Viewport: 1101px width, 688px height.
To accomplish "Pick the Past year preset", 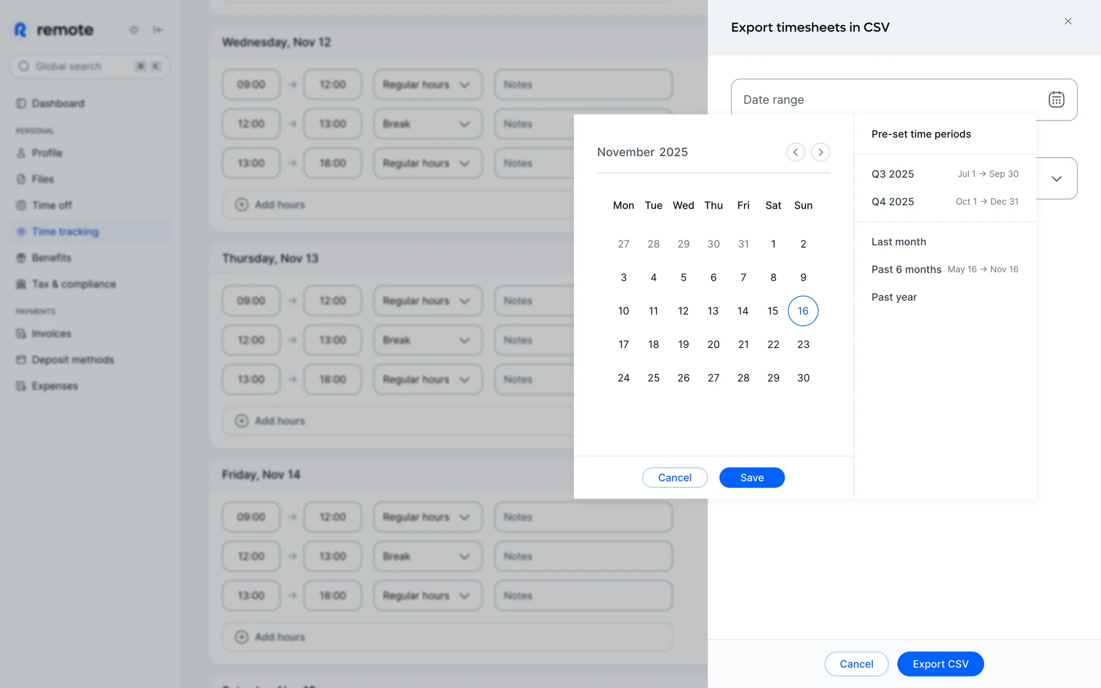I will pyautogui.click(x=894, y=297).
